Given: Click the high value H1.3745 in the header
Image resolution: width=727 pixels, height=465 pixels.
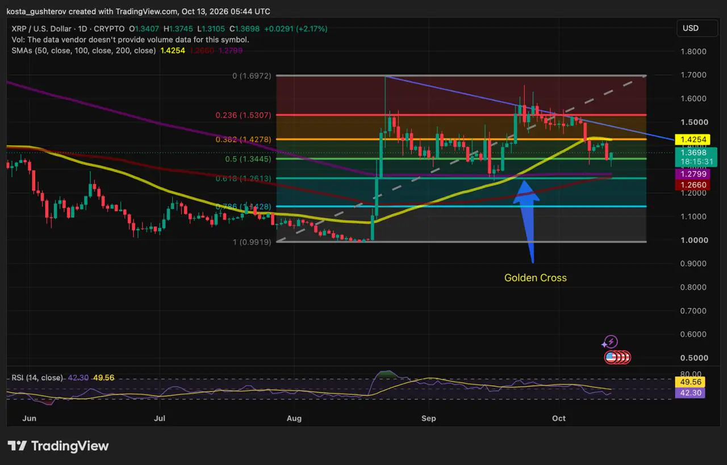Looking at the screenshot, I should (x=179, y=28).
